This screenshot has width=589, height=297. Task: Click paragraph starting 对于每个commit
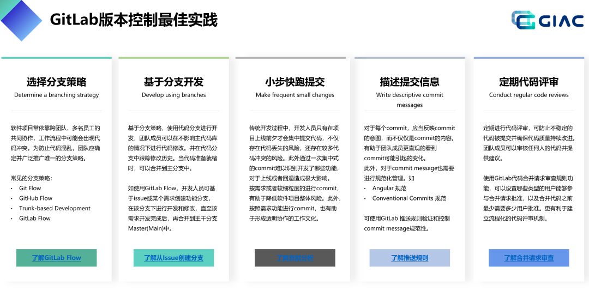[410, 143]
